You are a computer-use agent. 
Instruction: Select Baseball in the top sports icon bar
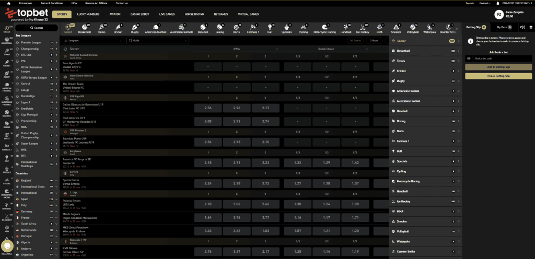coord(203,28)
